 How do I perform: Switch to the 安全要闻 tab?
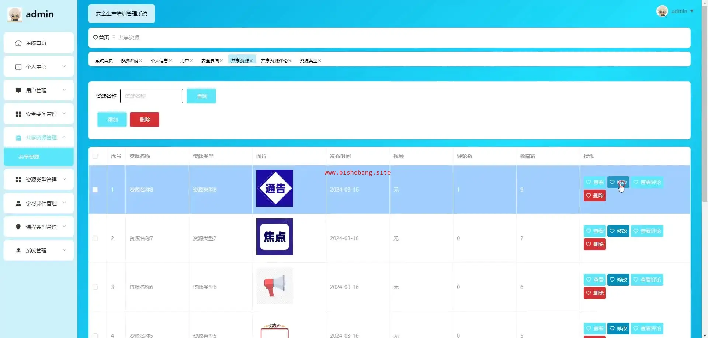(x=210, y=61)
